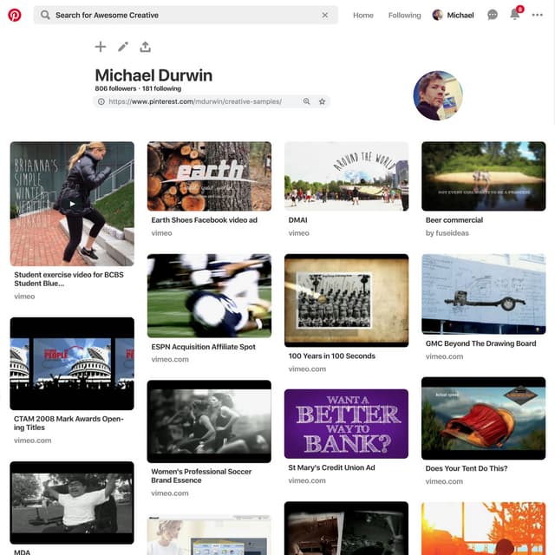
Task: Click the 'Michael Durwin' board heading
Action: [153, 75]
